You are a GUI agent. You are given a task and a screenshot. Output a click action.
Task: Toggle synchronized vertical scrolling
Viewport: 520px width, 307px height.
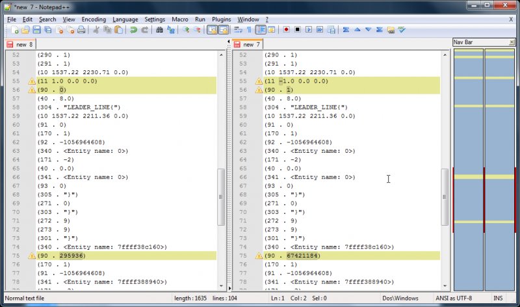(x=212, y=30)
